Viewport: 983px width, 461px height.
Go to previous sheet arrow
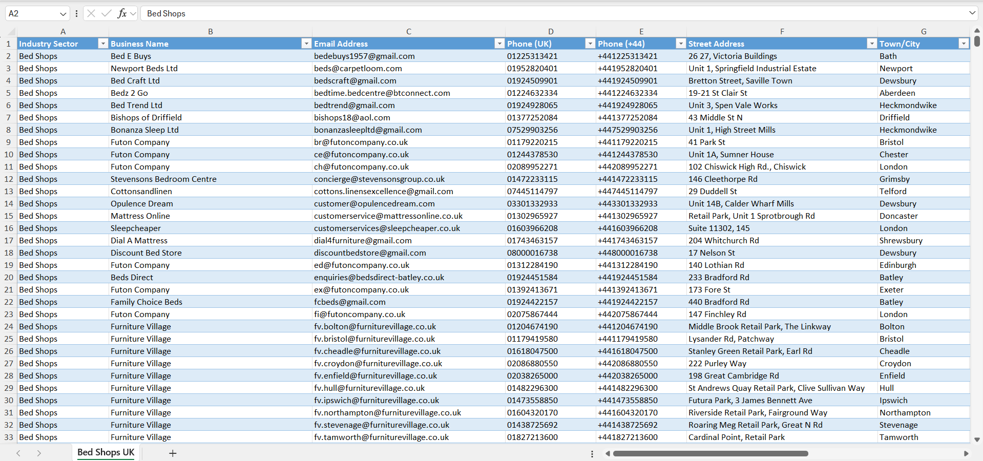click(x=18, y=453)
